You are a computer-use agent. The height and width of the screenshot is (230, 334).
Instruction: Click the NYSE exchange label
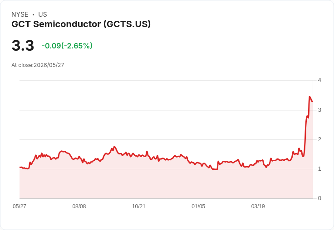[20, 14]
